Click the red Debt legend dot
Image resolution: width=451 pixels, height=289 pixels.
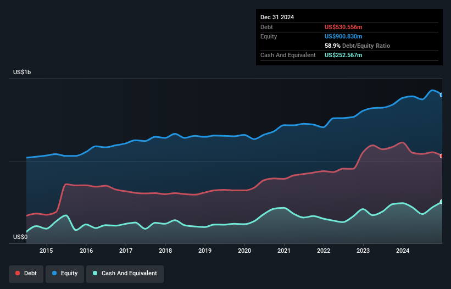click(x=18, y=273)
